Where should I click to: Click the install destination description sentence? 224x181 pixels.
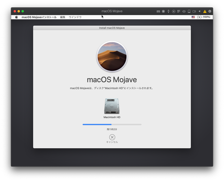(112, 88)
